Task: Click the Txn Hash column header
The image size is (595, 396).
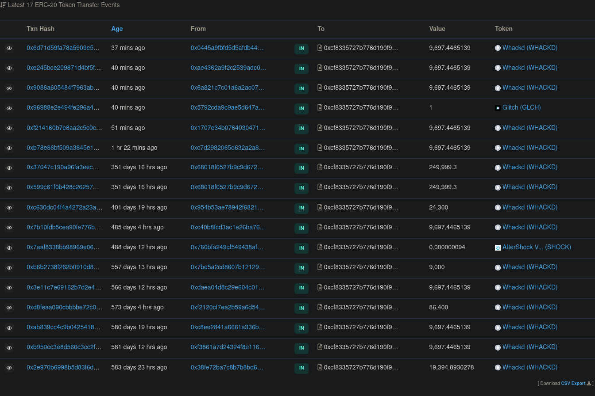Action: [40, 29]
